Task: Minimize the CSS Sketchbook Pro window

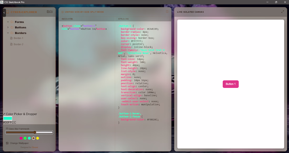Action: point(267,2)
